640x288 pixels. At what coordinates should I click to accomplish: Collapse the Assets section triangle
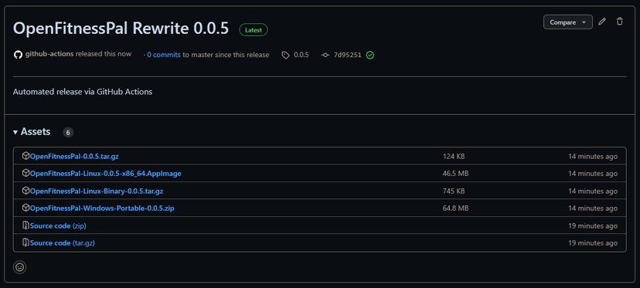(x=15, y=132)
